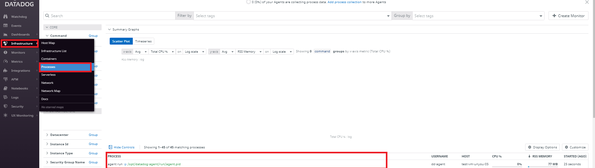Switch to Timeseries view
This screenshot has height=168, width=595.
coord(143,41)
